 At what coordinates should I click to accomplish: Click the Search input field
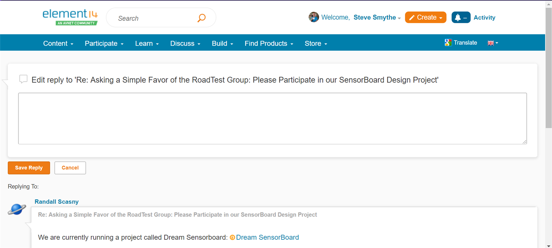pyautogui.click(x=155, y=18)
